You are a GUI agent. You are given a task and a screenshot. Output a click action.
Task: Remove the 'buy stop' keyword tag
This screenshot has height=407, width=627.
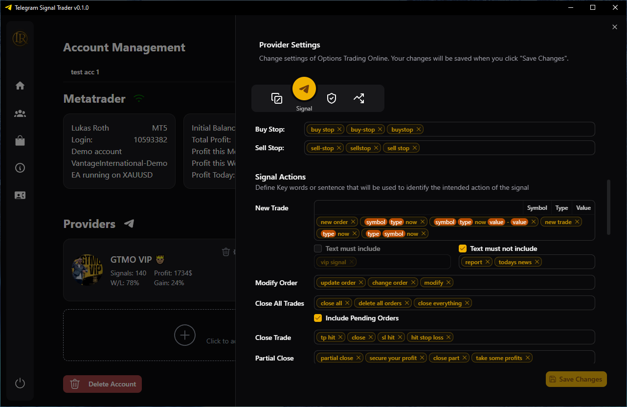340,130
